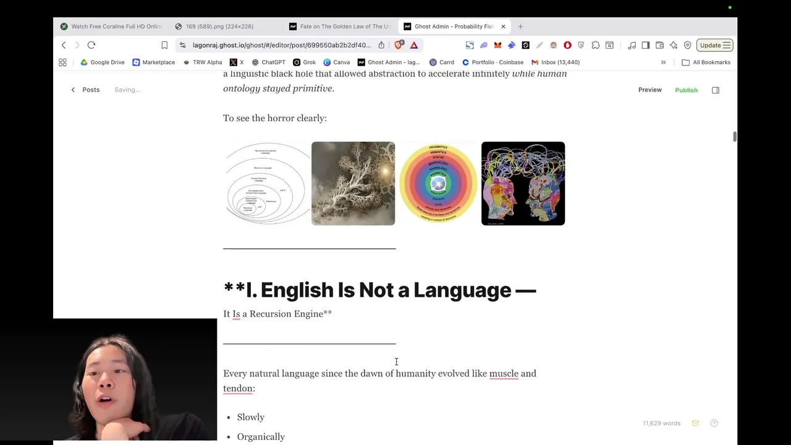This screenshot has width=791, height=445.
Task: Open Portfolio - Coinbase bookmark
Action: click(x=493, y=62)
